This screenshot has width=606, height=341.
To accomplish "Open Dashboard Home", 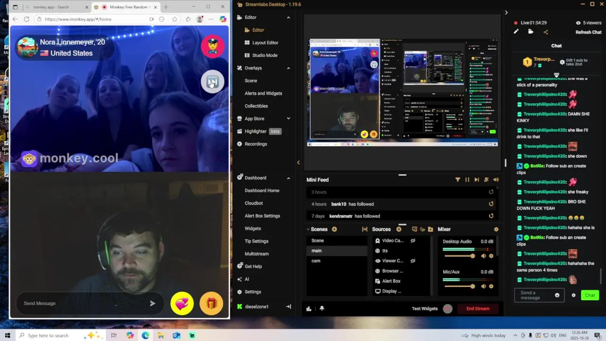I will click(262, 190).
